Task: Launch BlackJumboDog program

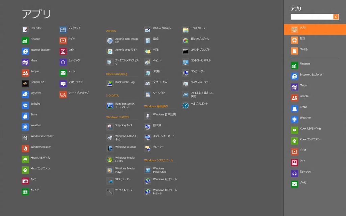Action: 110,84
